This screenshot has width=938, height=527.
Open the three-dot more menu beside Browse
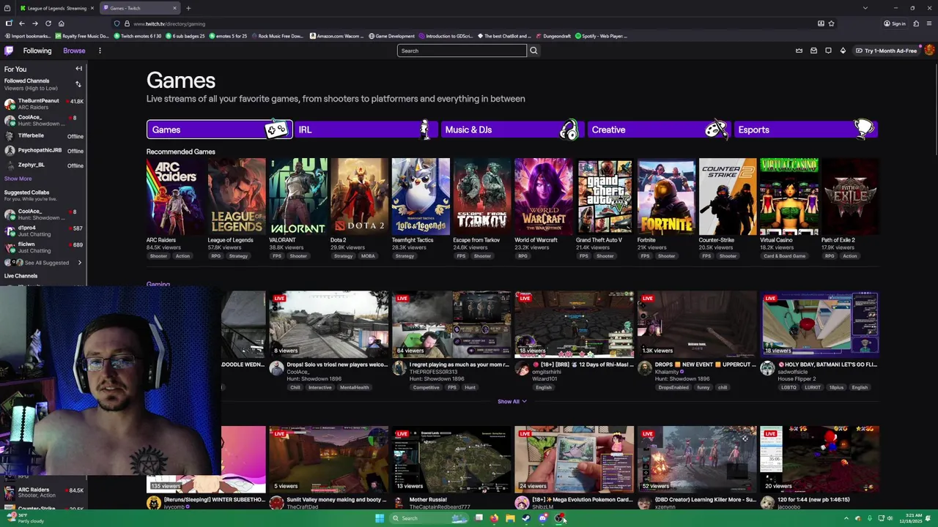(x=100, y=51)
